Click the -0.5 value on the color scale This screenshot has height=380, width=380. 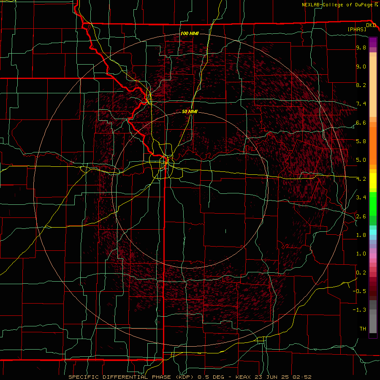click(x=359, y=291)
